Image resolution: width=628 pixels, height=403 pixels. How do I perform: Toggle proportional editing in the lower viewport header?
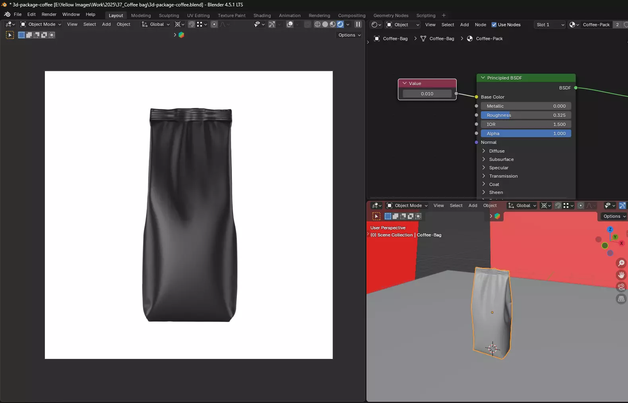[581, 205]
